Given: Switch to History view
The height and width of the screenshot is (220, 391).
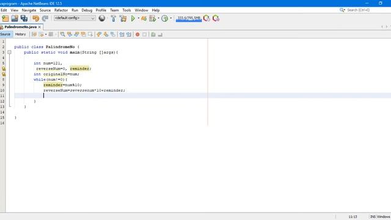Looking at the screenshot, I should tap(20, 34).
